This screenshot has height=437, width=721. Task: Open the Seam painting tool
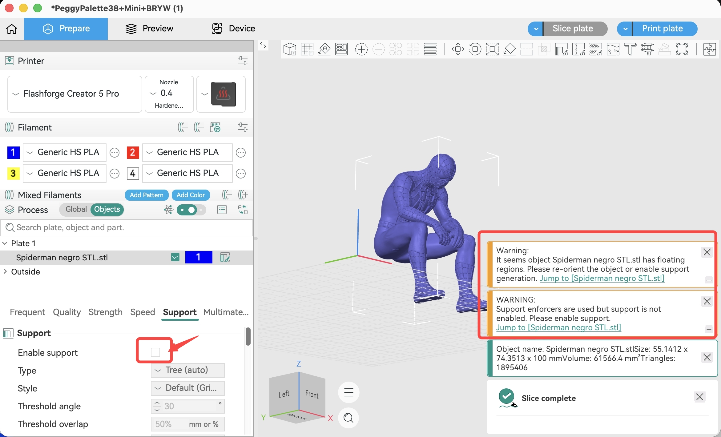579,49
